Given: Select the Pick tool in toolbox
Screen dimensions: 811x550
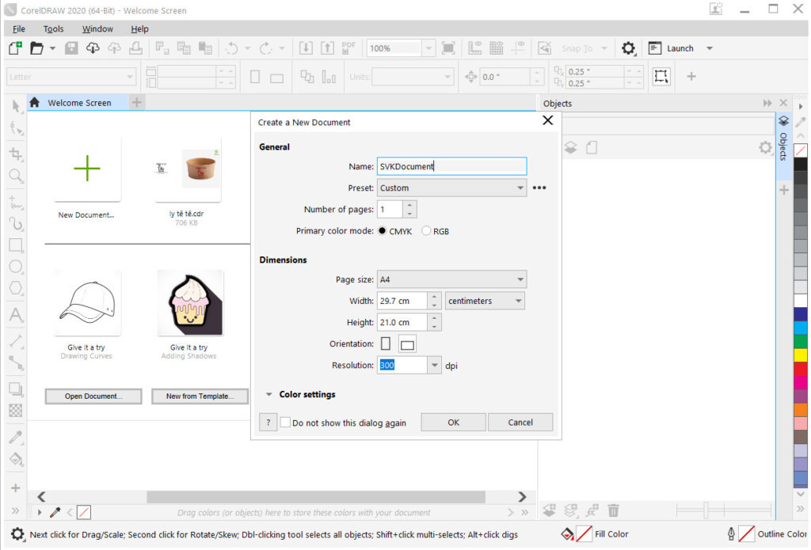Looking at the screenshot, I should [x=16, y=106].
